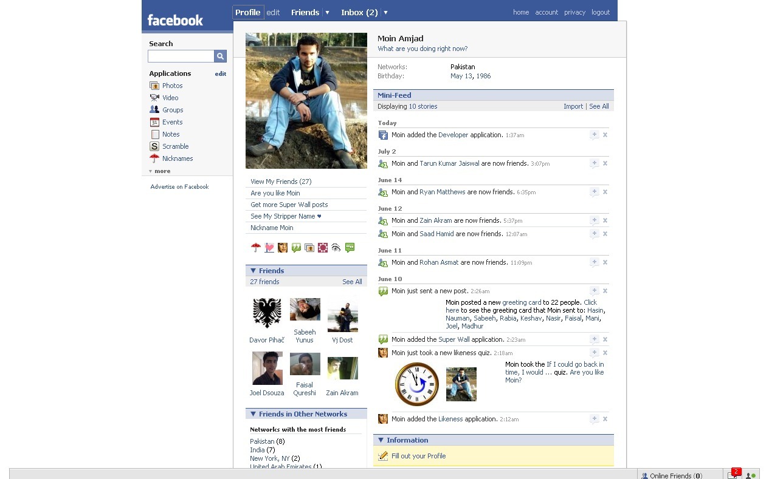Open the Friends tab in top bar
This screenshot has width=769, height=479.
305,12
